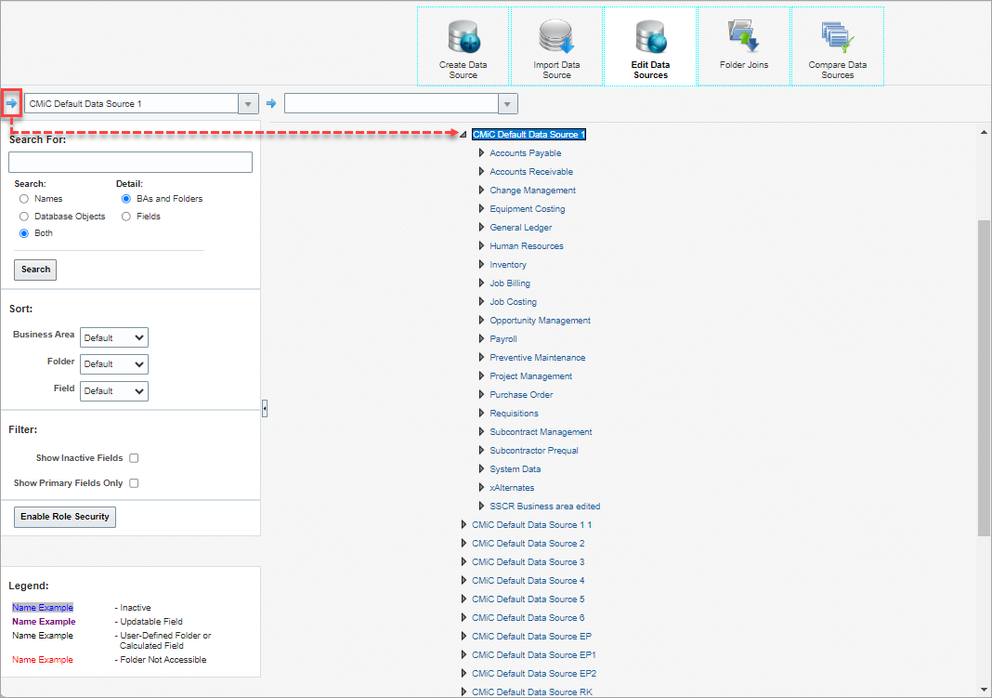992x698 pixels.
Task: Click the scroll up arrow of tree
Action: click(984, 132)
